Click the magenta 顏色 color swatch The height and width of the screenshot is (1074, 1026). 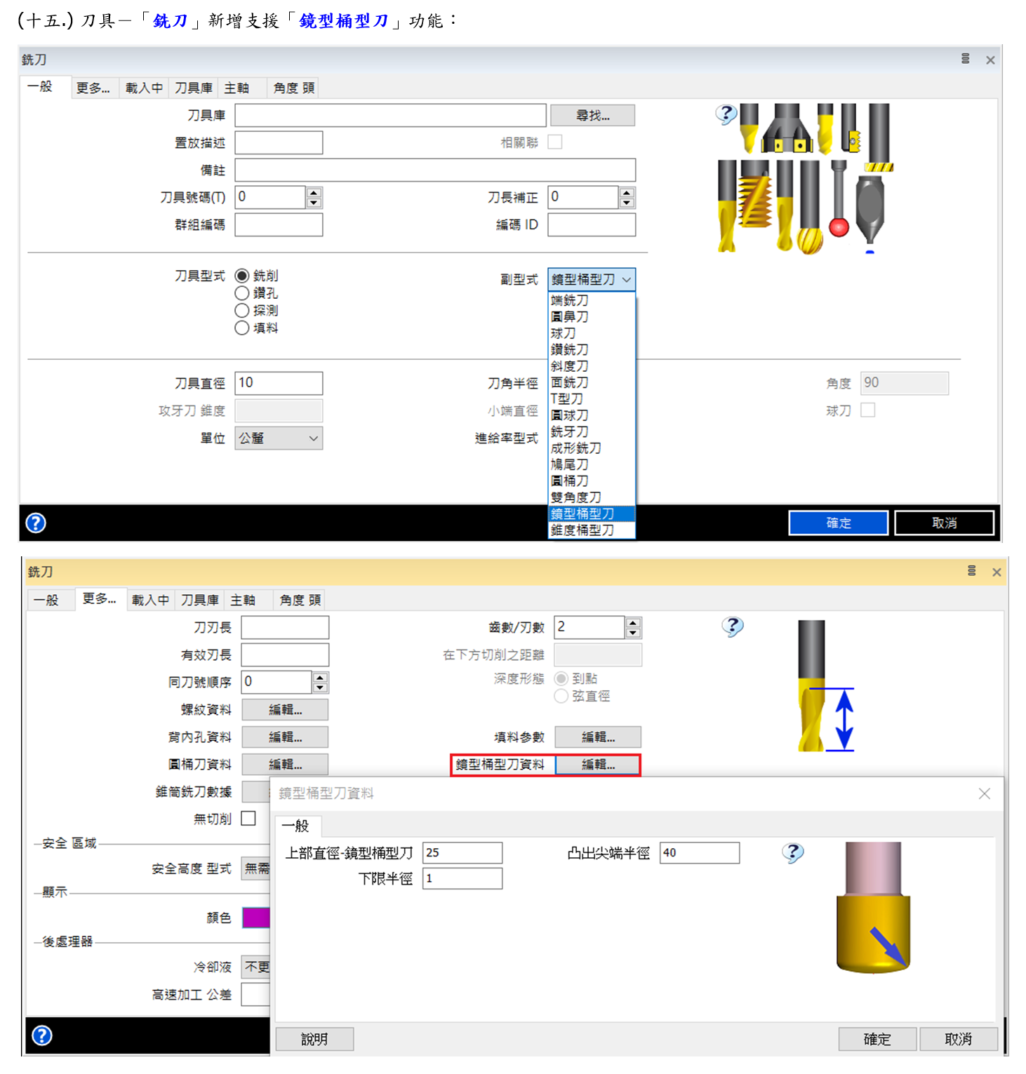(x=256, y=918)
